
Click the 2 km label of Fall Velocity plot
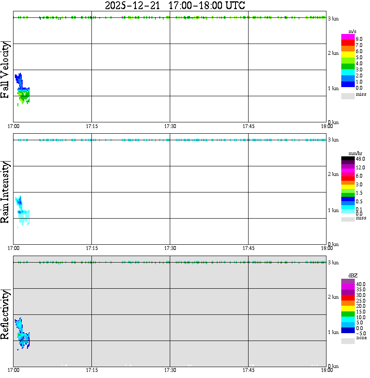(333, 53)
